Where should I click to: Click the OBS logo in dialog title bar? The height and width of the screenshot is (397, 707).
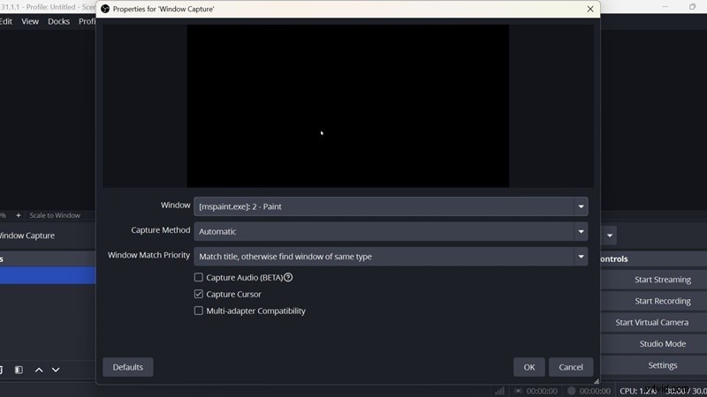pos(105,9)
